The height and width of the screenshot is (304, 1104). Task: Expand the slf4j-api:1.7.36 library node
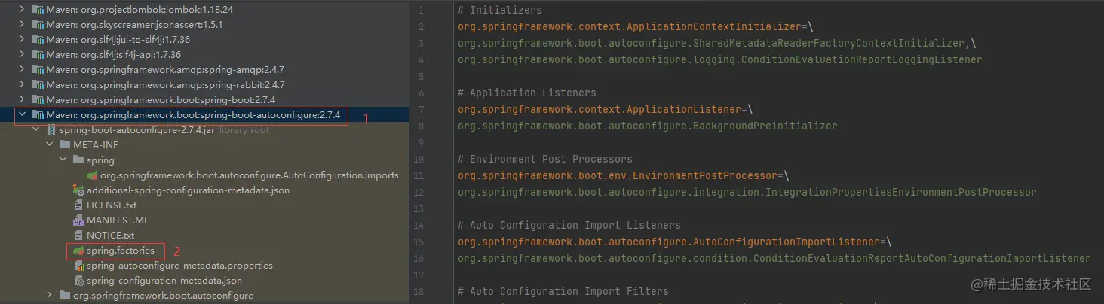22,55
